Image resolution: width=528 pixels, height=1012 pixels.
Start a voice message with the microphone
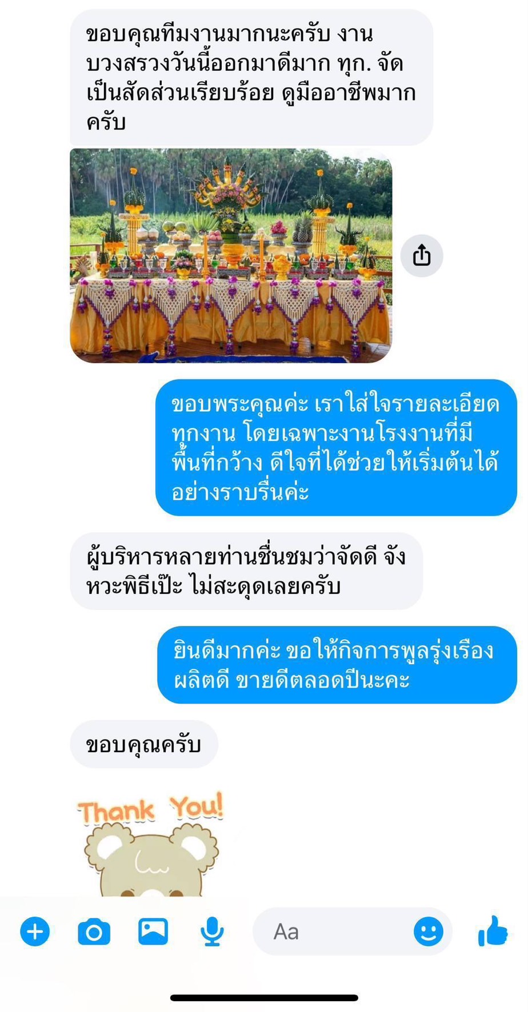[x=212, y=931]
